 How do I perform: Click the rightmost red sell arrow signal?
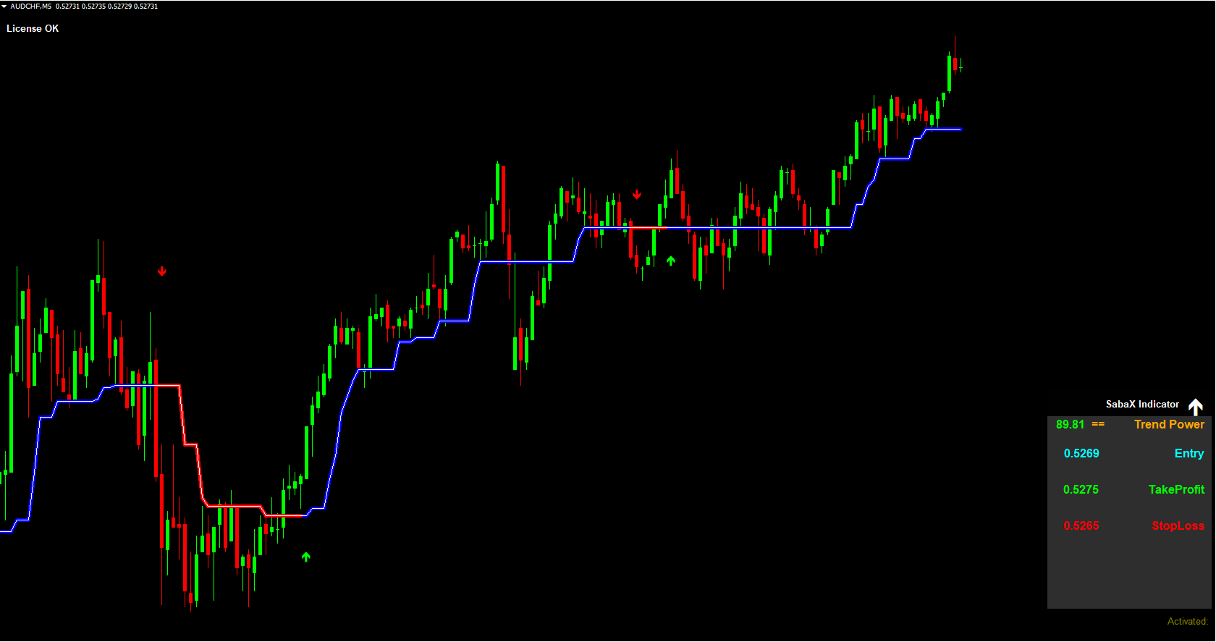point(637,195)
